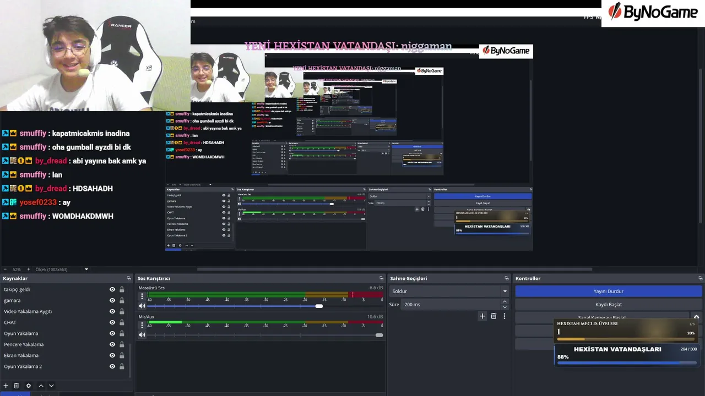705x396 pixels.
Task: Click Kaynaklar list vertical scrollbar
Action: (x=131, y=360)
